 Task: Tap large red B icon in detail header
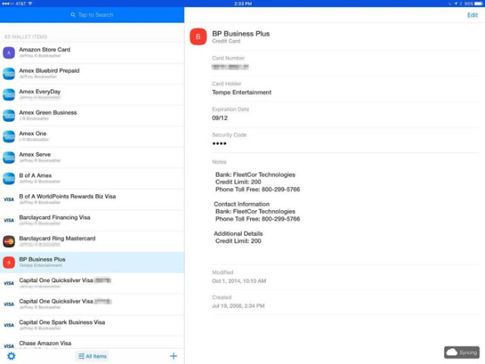coord(199,36)
